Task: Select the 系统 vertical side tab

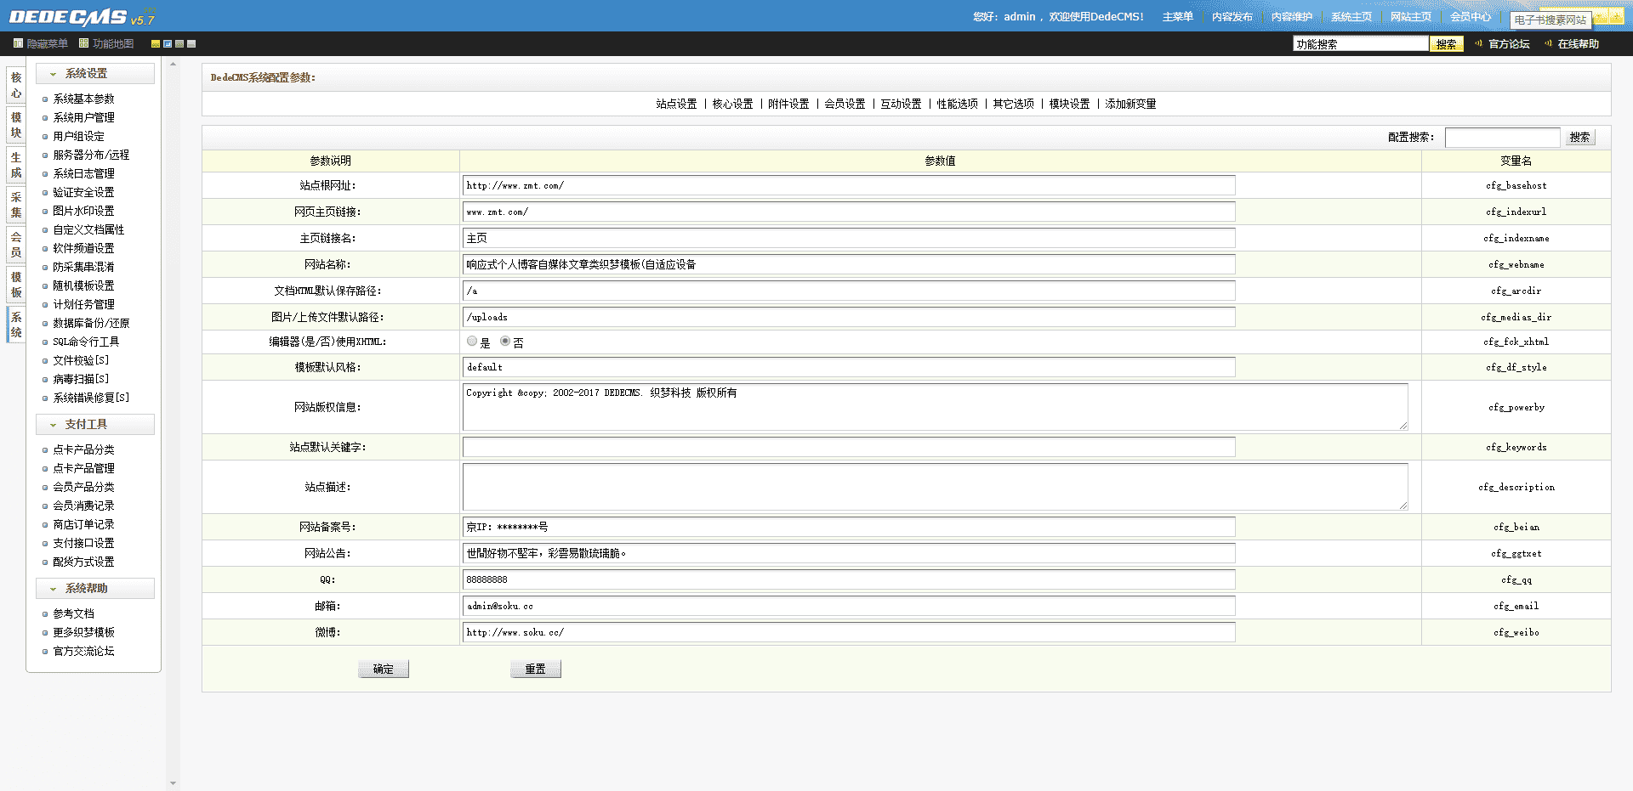Action: click(16, 325)
